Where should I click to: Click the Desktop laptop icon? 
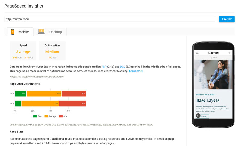tap(41, 31)
